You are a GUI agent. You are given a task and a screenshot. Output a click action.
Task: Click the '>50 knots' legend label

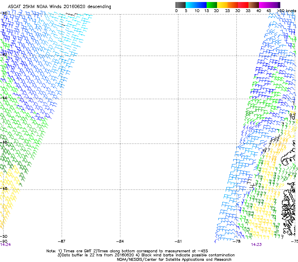point(287,10)
